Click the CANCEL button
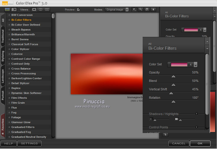This screenshot has width=217, height=149. pyautogui.click(x=179, y=143)
